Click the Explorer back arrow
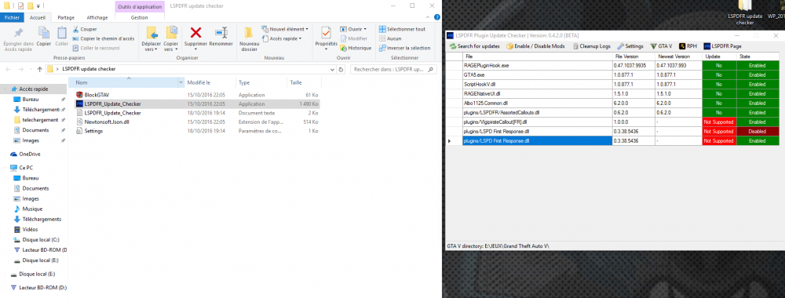Viewport: 785px width, 298px height. pyautogui.click(x=8, y=69)
